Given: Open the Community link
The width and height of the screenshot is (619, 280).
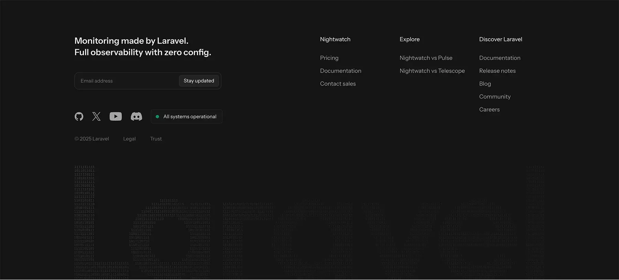Looking at the screenshot, I should (495, 97).
